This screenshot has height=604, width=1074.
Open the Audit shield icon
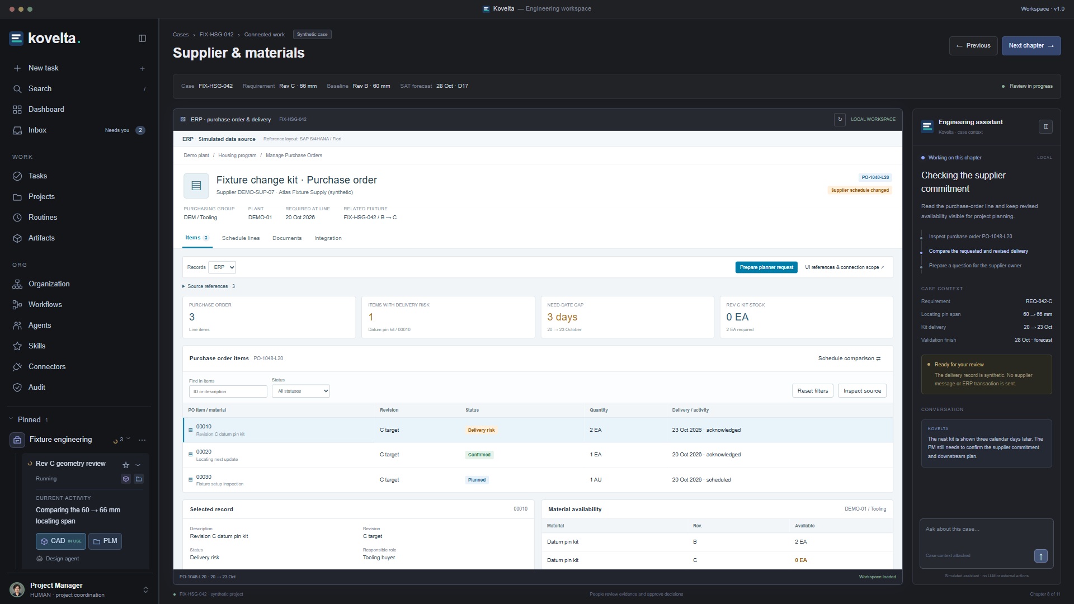[x=17, y=388]
